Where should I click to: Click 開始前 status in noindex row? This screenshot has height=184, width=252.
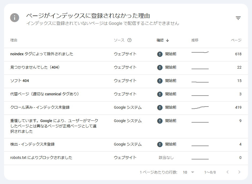171,54
